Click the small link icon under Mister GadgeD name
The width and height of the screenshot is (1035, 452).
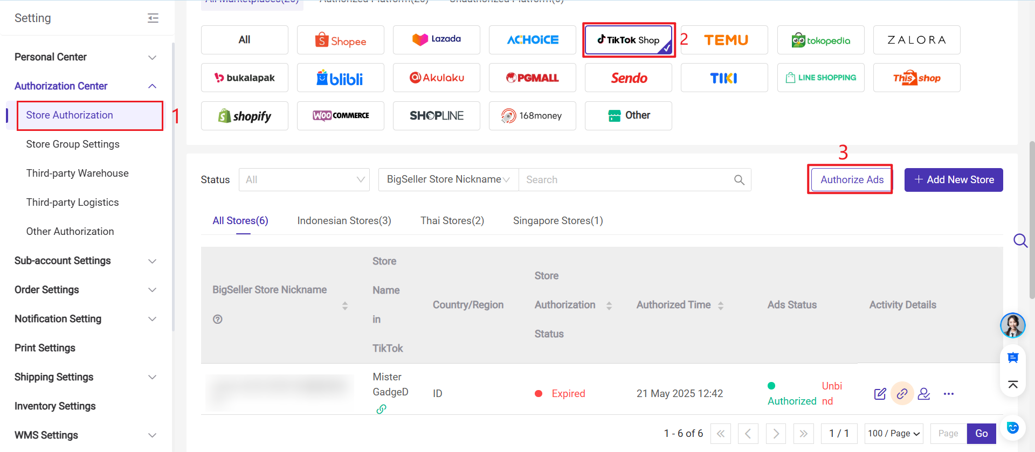pyautogui.click(x=381, y=409)
